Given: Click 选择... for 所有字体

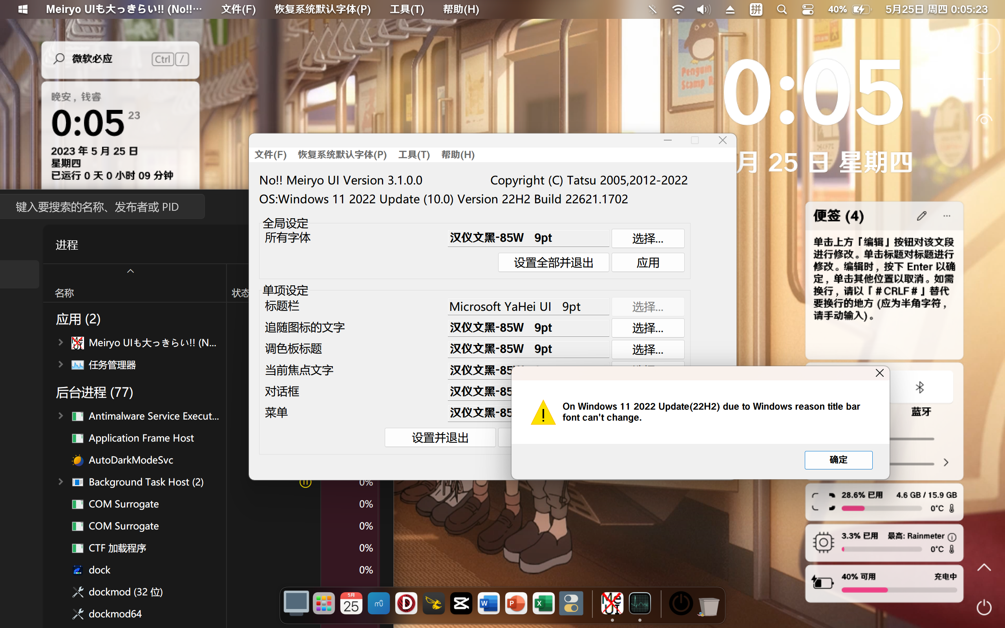Looking at the screenshot, I should 648,238.
